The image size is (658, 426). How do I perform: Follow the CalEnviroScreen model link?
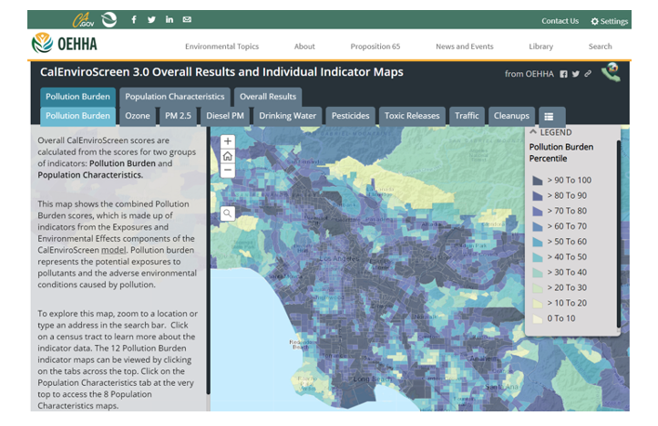[114, 248]
